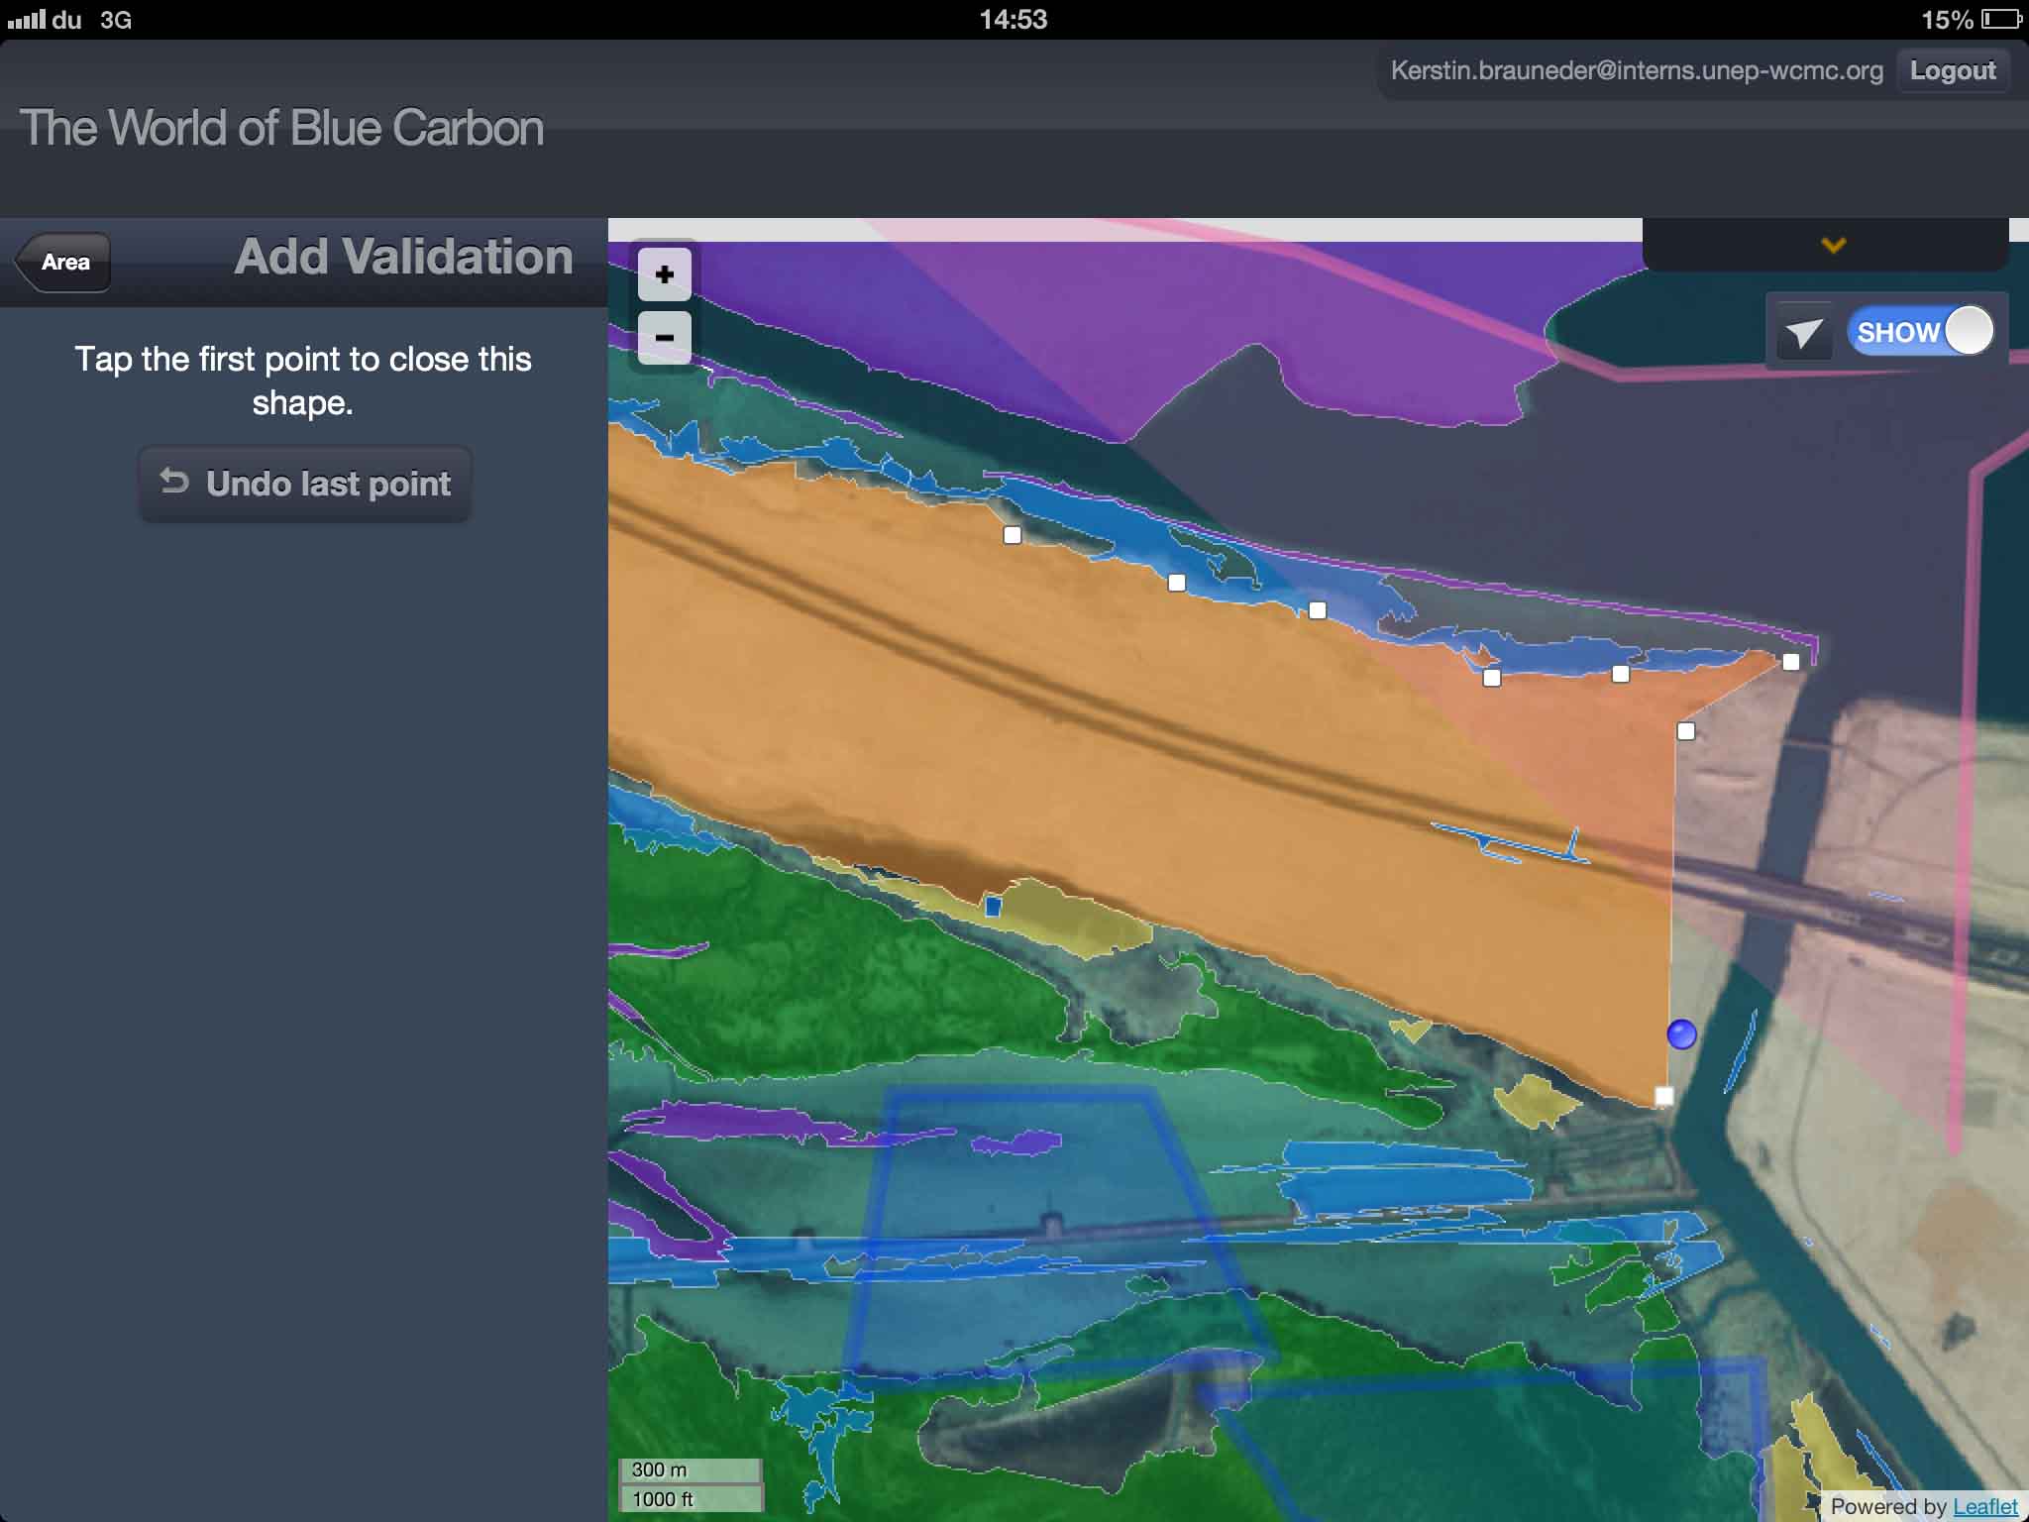The height and width of the screenshot is (1522, 2029).
Task: Select the second vertex on the polygon's upper edge
Action: point(1176,583)
